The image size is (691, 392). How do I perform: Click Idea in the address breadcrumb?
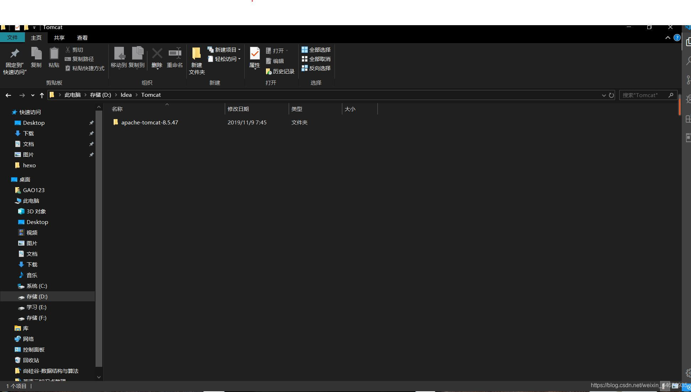tap(126, 95)
